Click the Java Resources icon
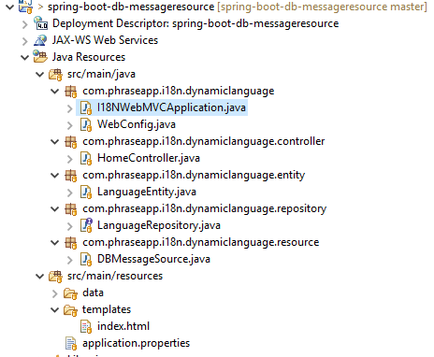The width and height of the screenshot is (434, 357). point(40,57)
